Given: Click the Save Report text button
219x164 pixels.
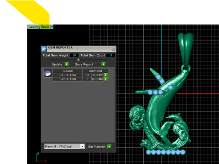Looking at the screenshot, I should click(x=88, y=64).
